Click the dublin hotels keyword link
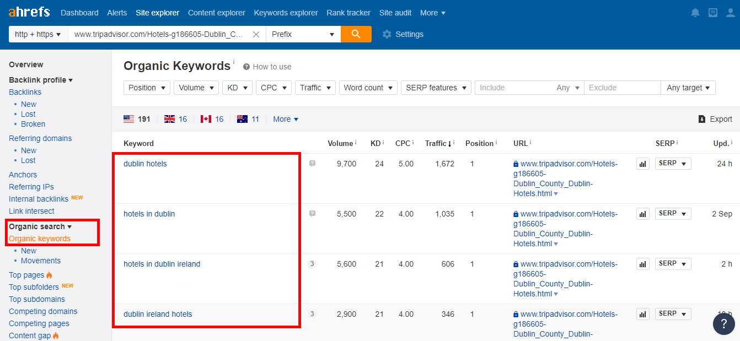740x341 pixels. tap(145, 164)
